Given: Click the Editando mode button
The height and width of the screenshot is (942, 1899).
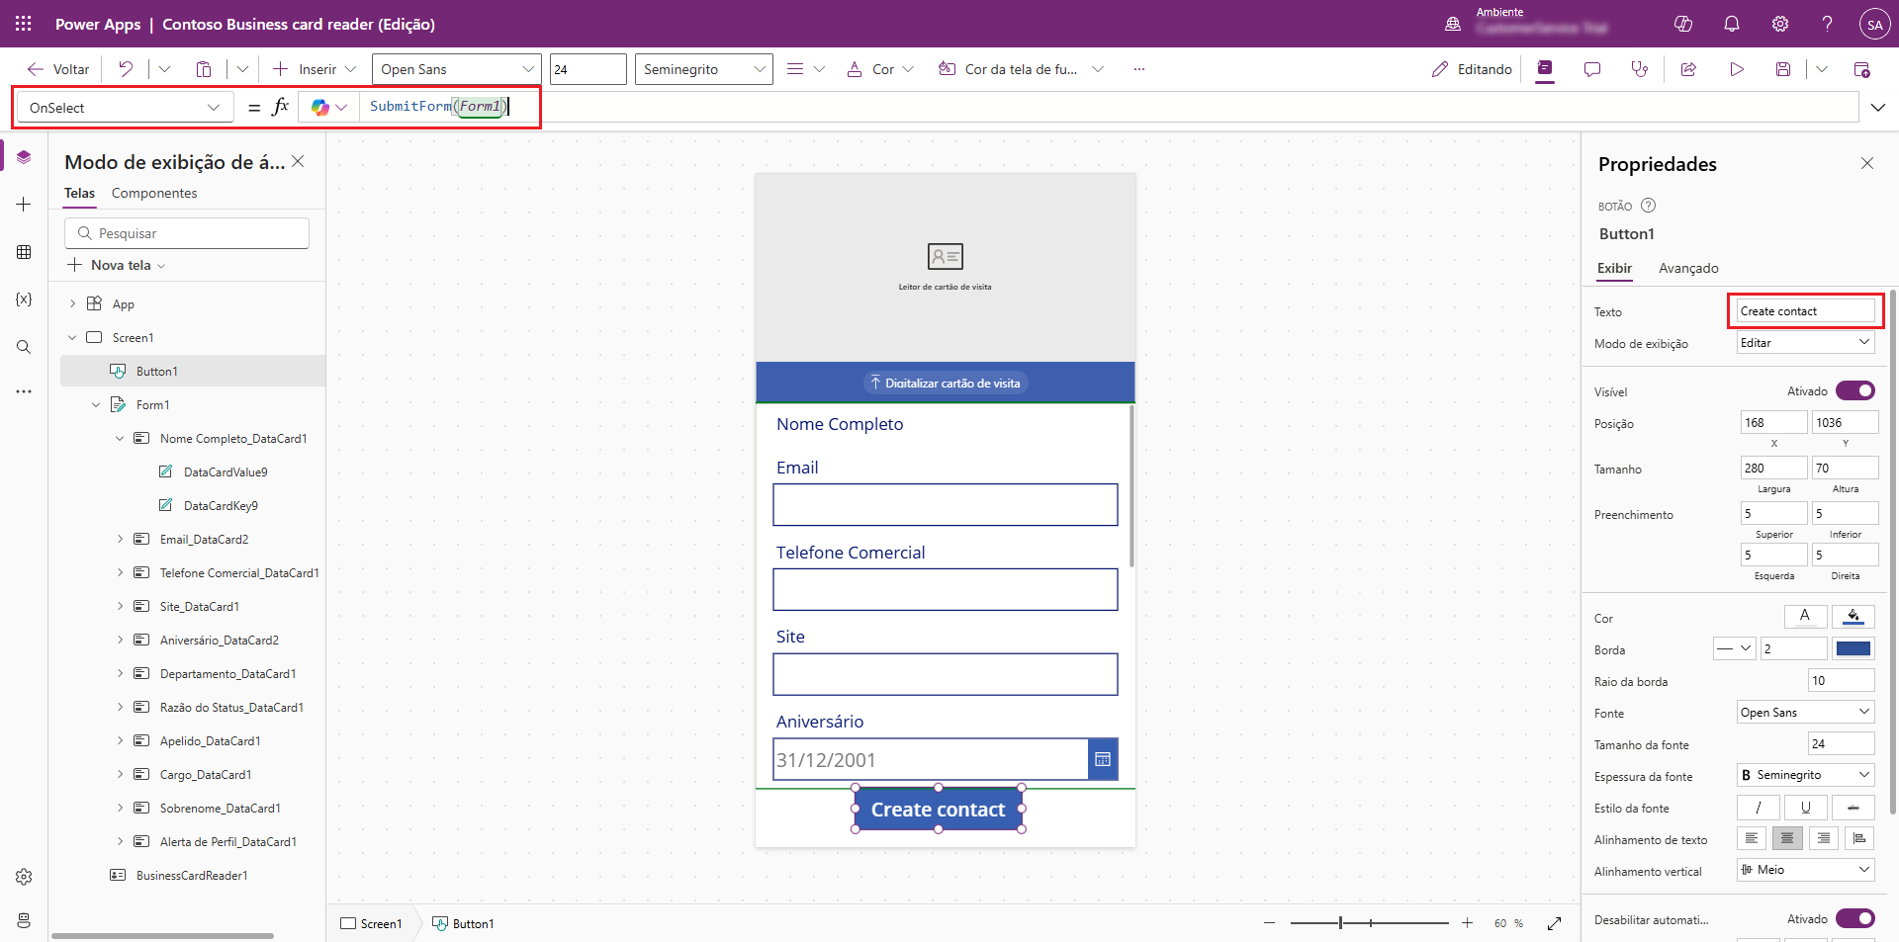Looking at the screenshot, I should (1472, 69).
